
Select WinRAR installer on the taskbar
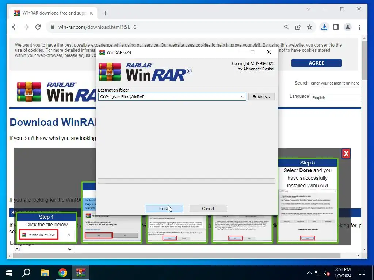tap(81, 273)
